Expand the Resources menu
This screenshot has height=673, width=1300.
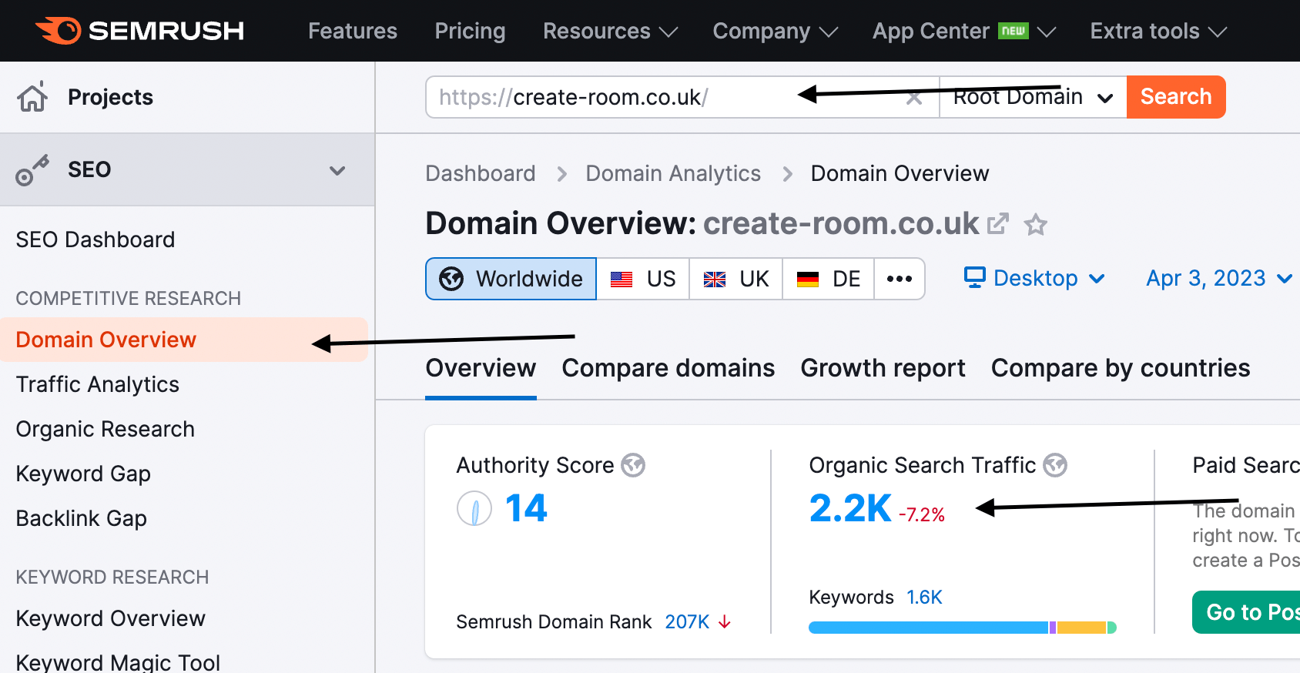click(610, 31)
